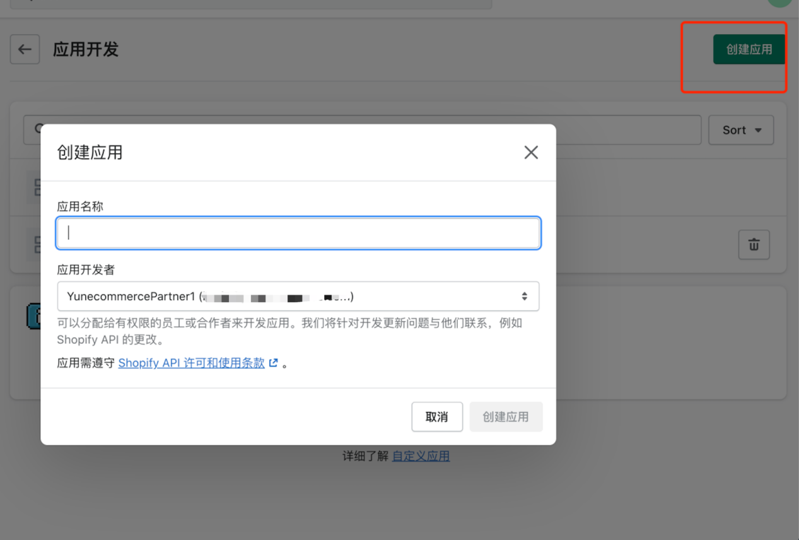Click the green 创建应用 button at top right
Viewport: 799px width, 540px height.
pyautogui.click(x=749, y=49)
